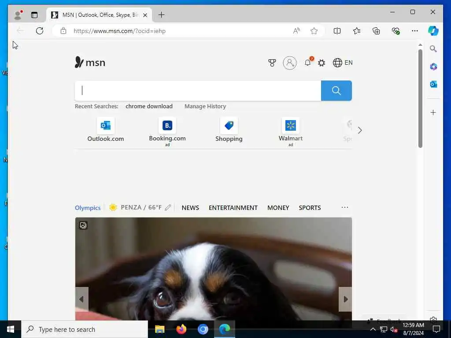
Task: Edit weather location pencil icon
Action: tap(168, 208)
